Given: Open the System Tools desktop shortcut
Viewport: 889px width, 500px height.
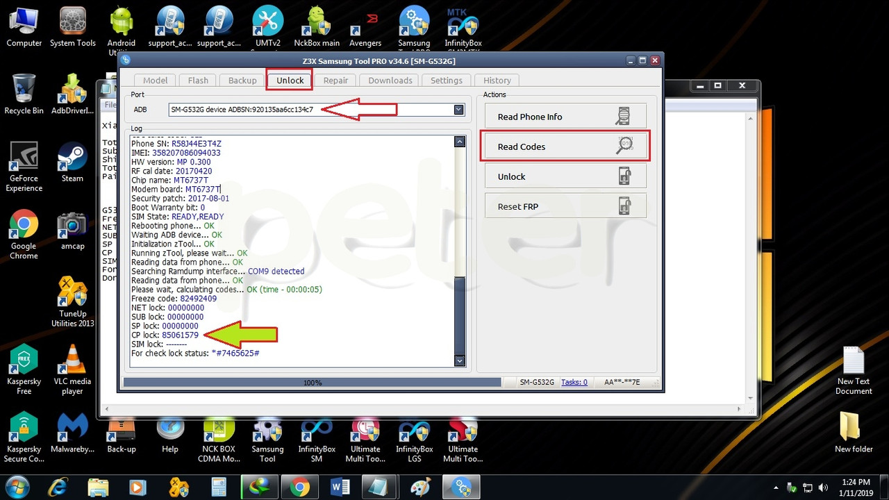Looking at the screenshot, I should 72,26.
